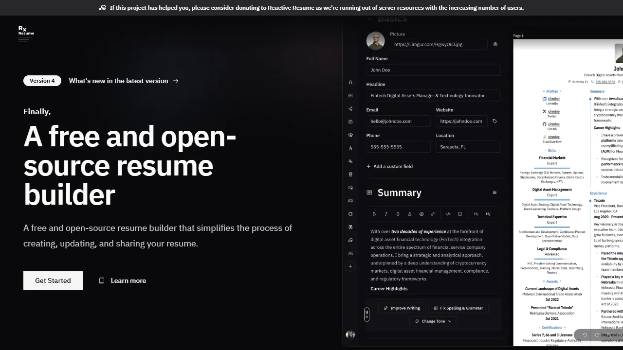Toggle italic formatting in Summary editor
Image resolution: width=623 pixels, height=350 pixels.
click(x=386, y=214)
